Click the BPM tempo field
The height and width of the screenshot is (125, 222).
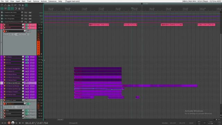[199, 123]
